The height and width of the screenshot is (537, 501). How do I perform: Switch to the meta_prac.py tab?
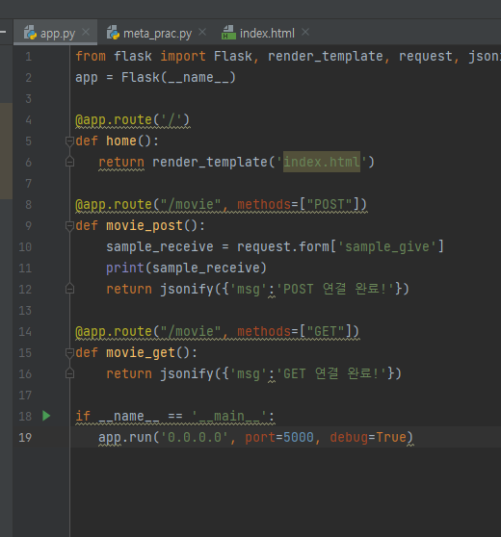(x=157, y=34)
